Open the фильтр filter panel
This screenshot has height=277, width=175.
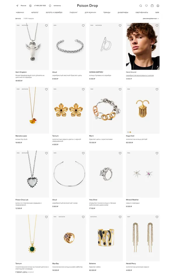18,19
